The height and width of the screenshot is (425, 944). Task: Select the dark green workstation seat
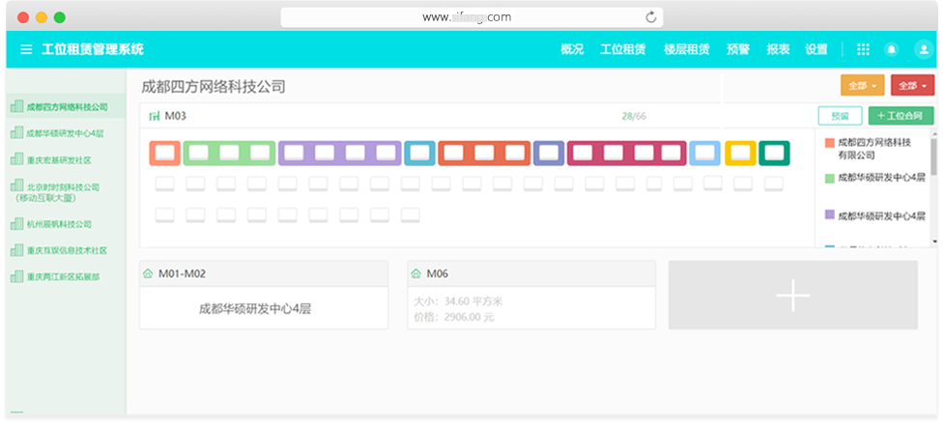774,153
